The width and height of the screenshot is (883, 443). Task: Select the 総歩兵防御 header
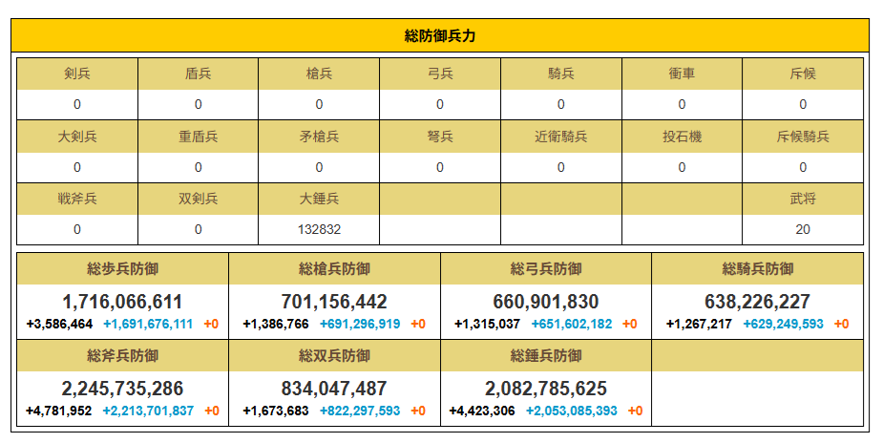[x=123, y=269]
